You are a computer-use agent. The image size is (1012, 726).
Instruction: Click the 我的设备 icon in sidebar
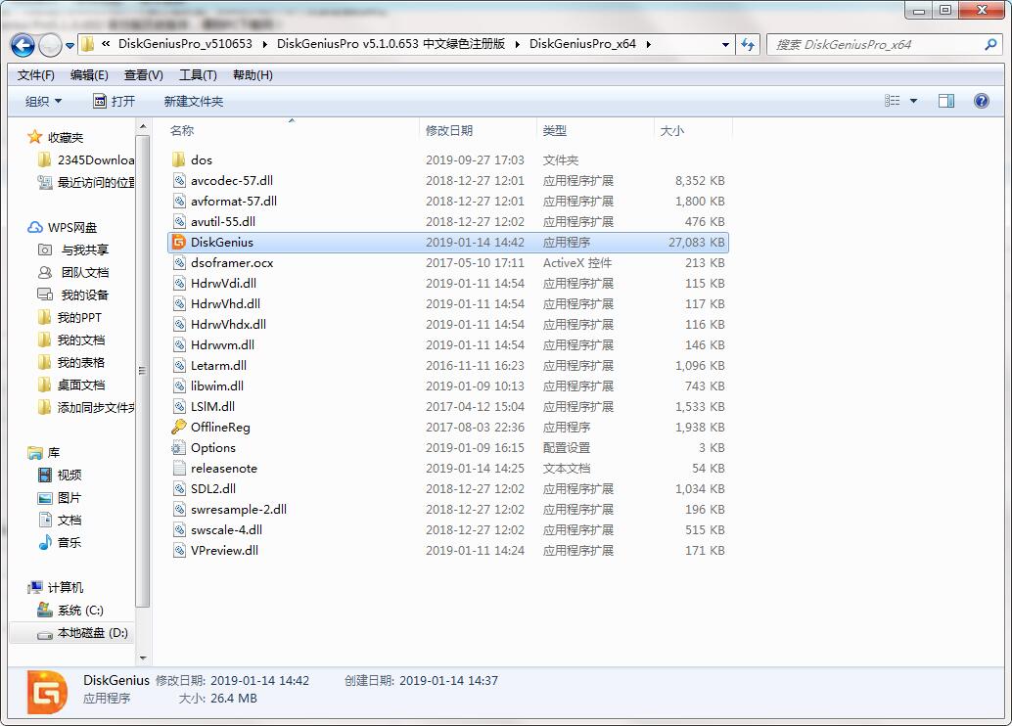[45, 295]
